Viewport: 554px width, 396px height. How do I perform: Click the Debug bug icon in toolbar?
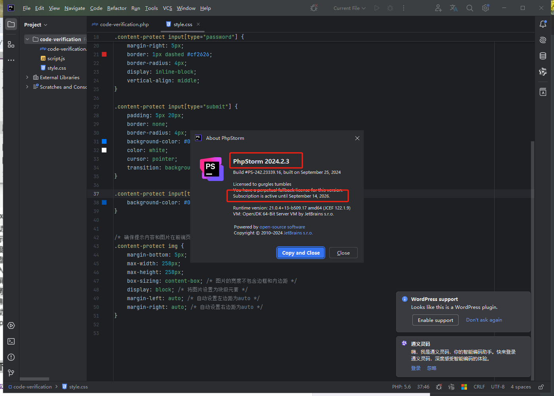point(390,8)
